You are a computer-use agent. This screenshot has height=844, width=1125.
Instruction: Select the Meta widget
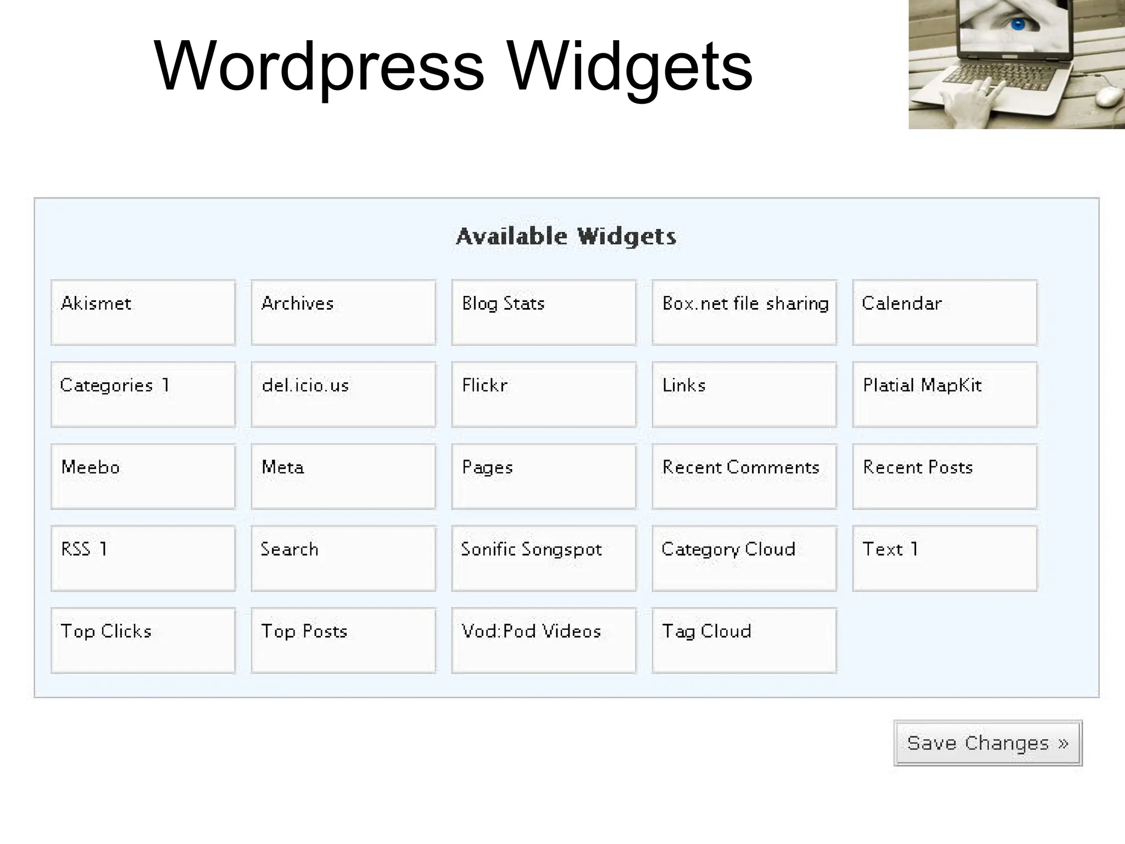click(x=343, y=476)
